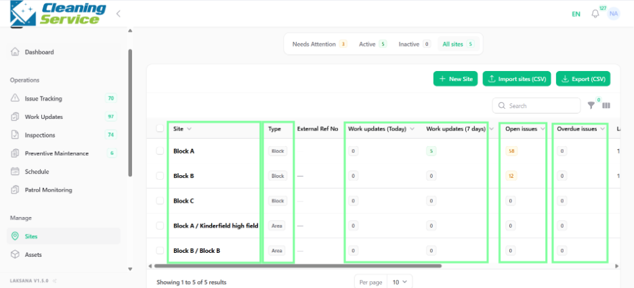Check the Block C row checkbox
This screenshot has width=634, height=288.
coord(160,201)
